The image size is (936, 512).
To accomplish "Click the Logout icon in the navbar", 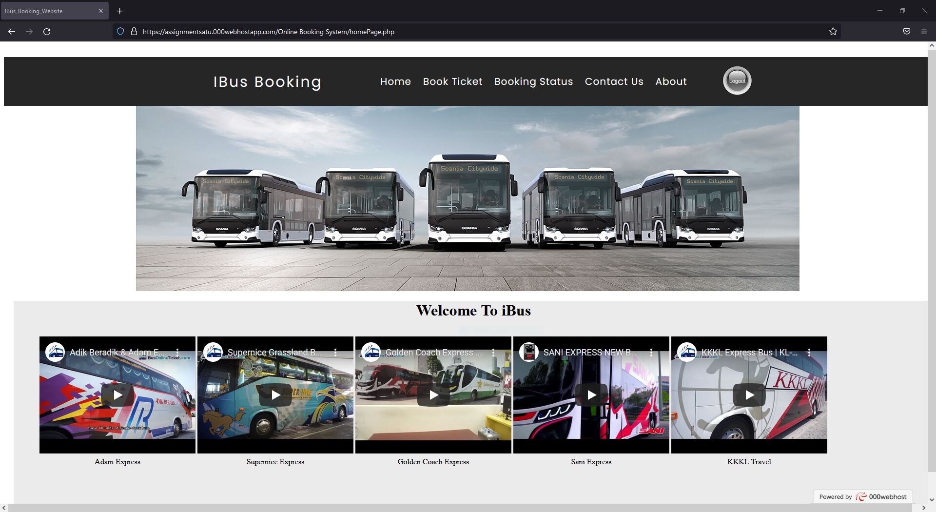I will 737,80.
